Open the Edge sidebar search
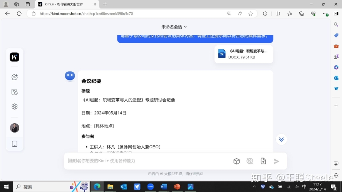 [x=336, y=24]
